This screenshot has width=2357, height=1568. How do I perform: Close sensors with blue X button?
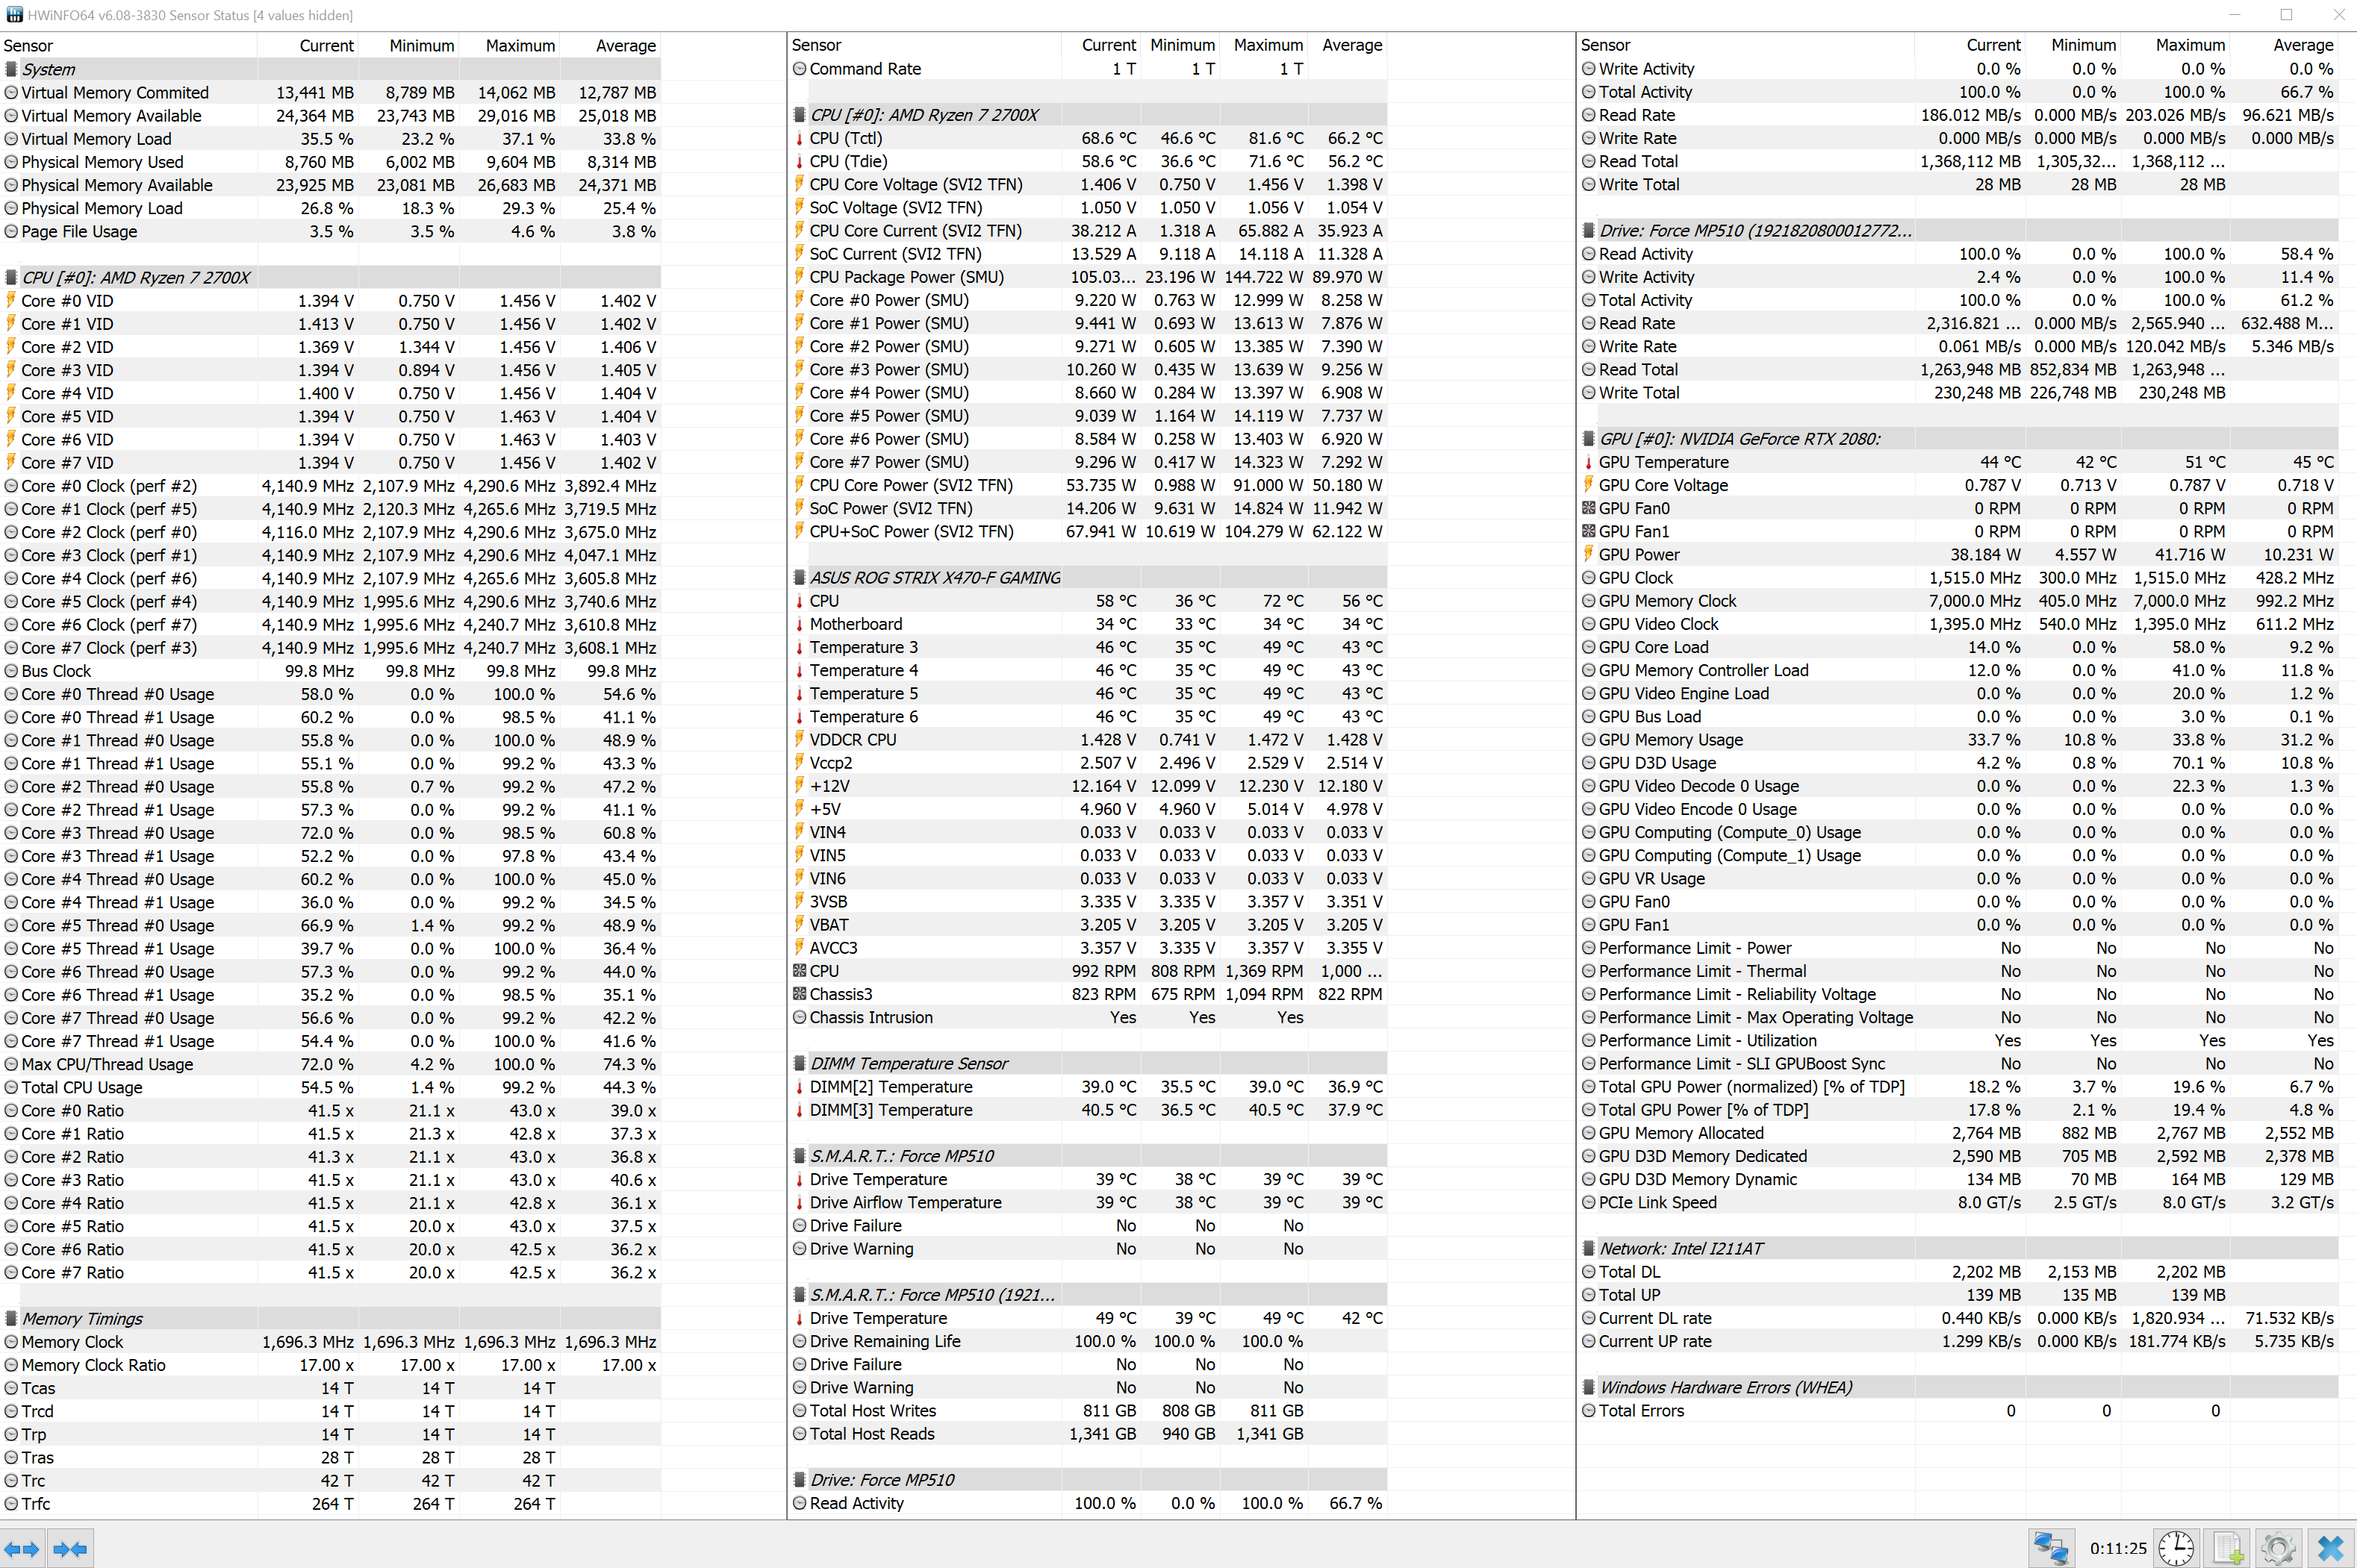click(2330, 1549)
